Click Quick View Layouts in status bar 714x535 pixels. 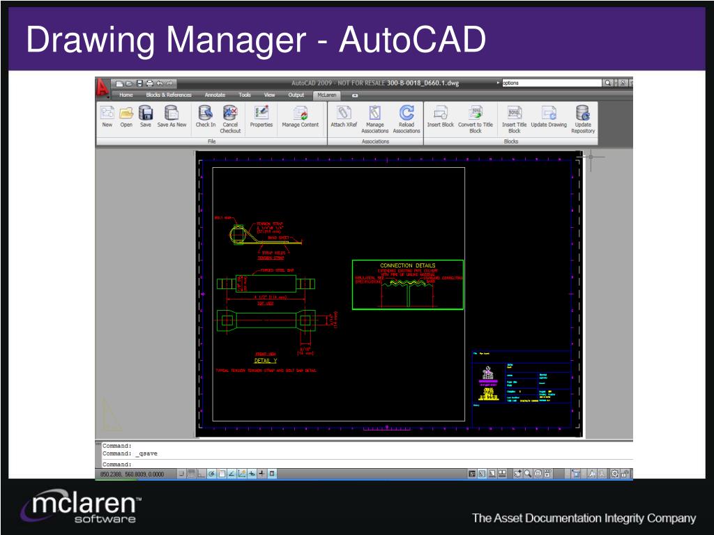click(x=492, y=474)
